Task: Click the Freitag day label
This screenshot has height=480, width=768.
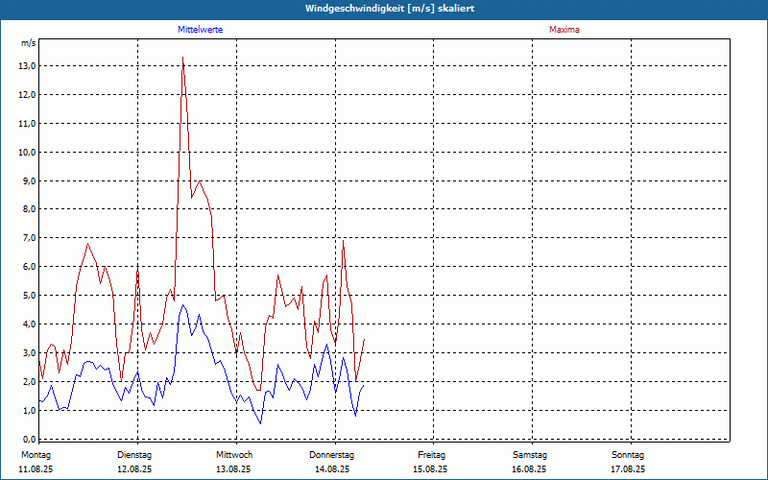Action: (x=431, y=455)
